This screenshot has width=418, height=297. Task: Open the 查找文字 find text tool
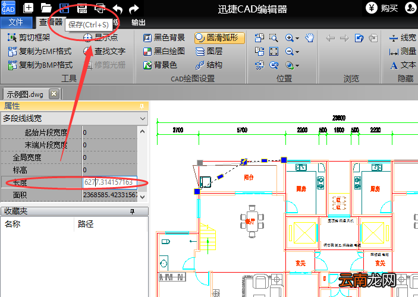[x=104, y=51]
